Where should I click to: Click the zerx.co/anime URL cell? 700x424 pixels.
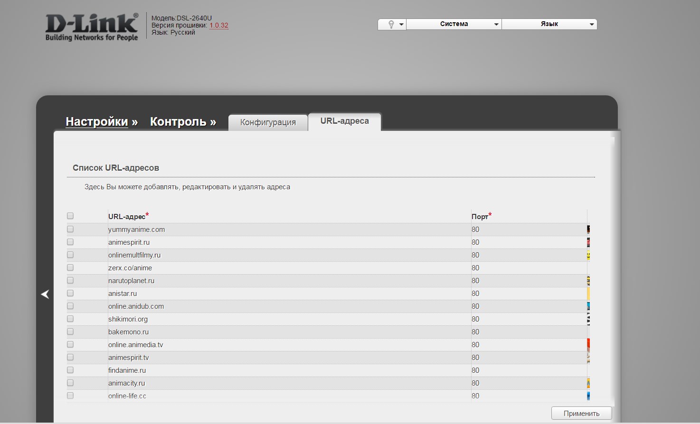click(289, 268)
